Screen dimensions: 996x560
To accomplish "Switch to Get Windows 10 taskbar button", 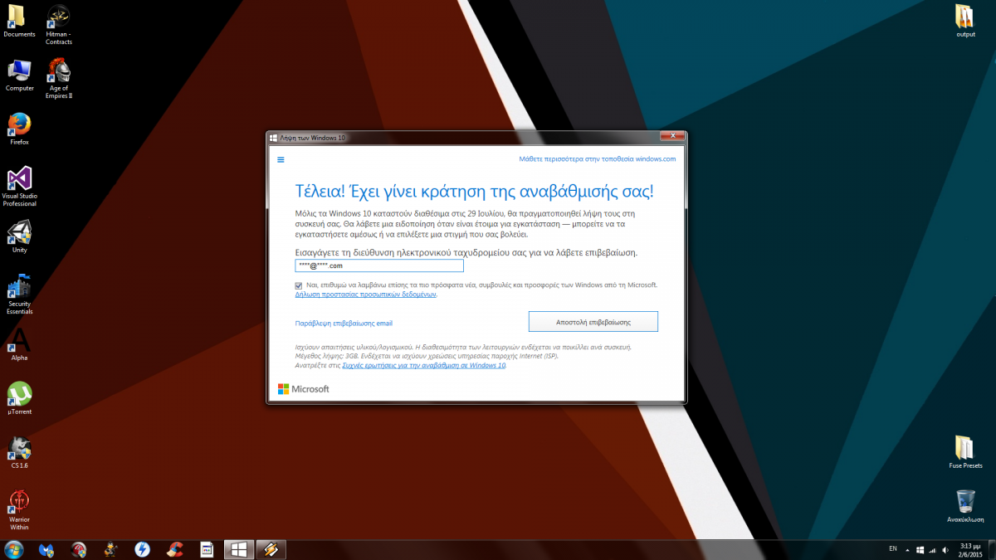I will point(238,549).
